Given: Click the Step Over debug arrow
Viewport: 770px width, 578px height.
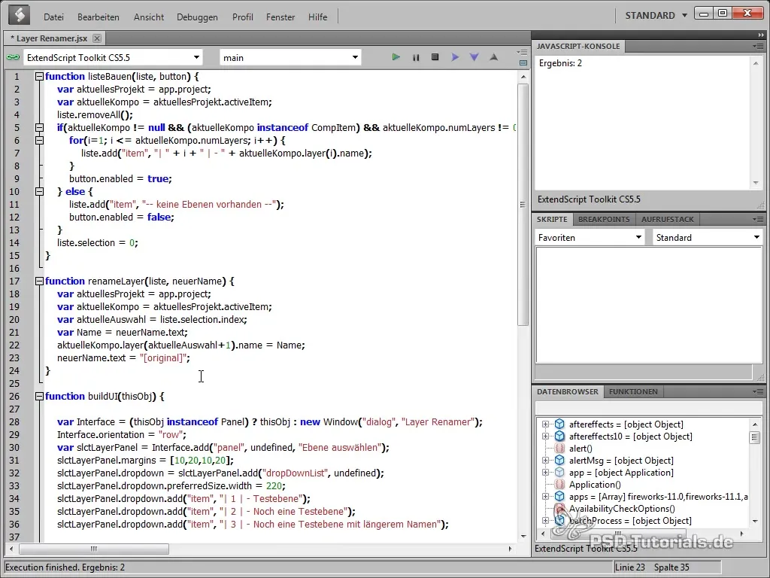Looking at the screenshot, I should point(455,57).
